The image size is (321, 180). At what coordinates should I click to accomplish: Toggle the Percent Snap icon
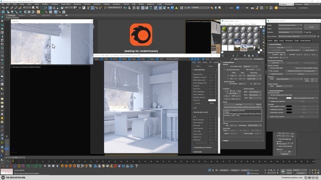97,8
